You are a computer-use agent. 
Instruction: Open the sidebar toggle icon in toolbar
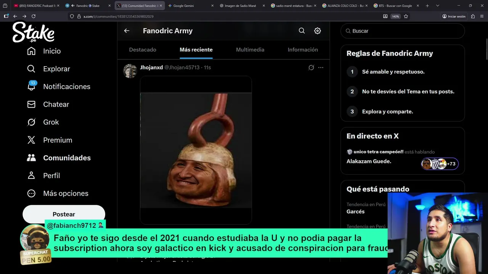6,16
